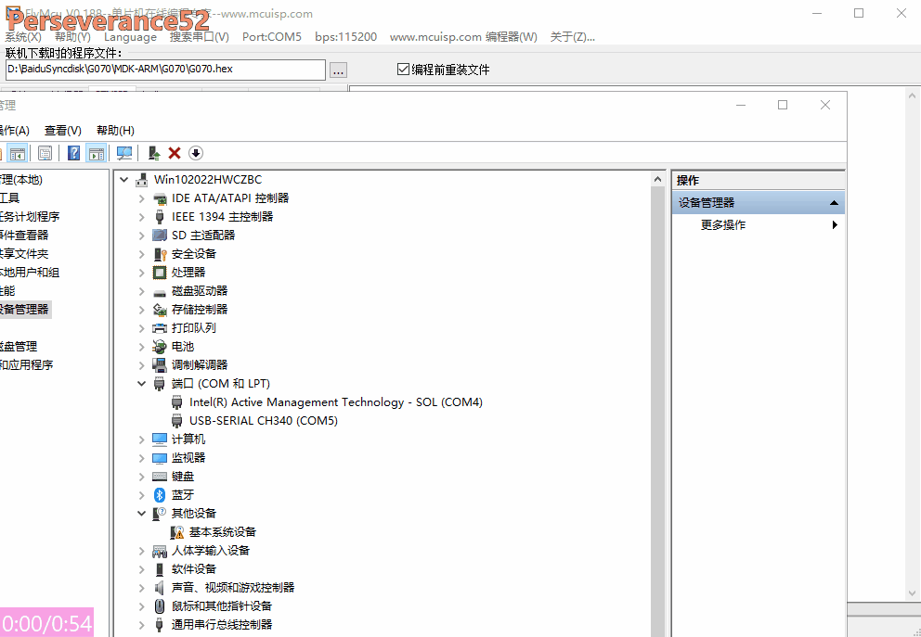Collapse 设备管理器 section in action pane
Viewport: 921px width, 637px height.
[834, 203]
